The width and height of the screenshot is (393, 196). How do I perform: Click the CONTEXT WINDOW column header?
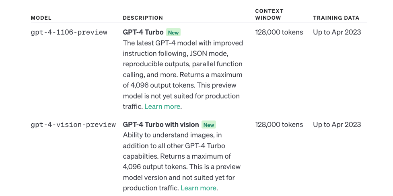point(269,14)
